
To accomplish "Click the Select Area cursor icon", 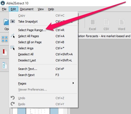I will 13,48.
